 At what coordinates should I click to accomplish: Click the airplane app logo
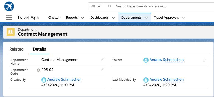tap(9, 6)
